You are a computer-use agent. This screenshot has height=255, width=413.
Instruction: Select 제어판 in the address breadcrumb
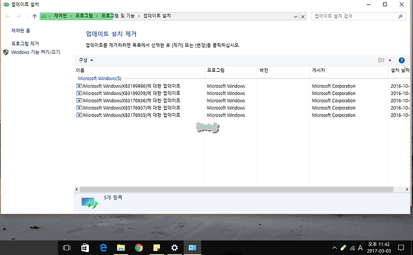[60, 16]
